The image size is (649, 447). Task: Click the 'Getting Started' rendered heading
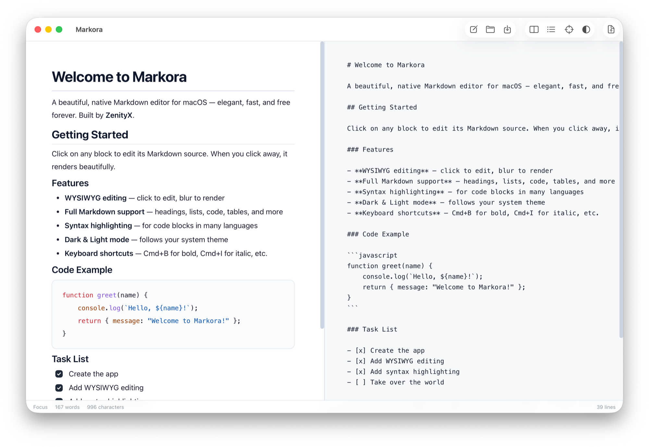pyautogui.click(x=90, y=135)
